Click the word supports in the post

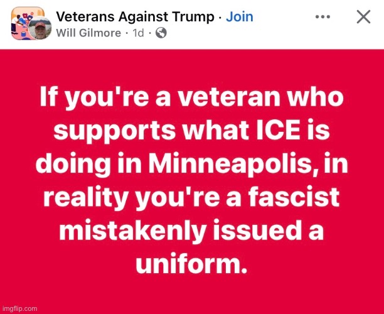point(115,132)
